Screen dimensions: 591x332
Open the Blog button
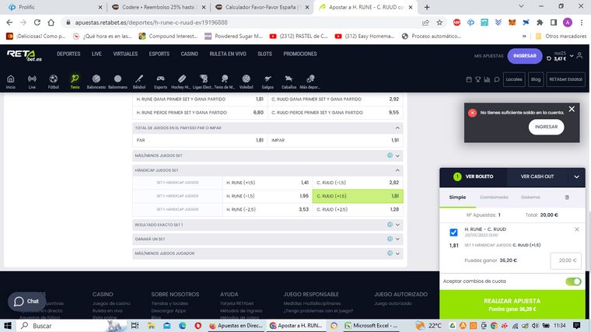pos(536,79)
